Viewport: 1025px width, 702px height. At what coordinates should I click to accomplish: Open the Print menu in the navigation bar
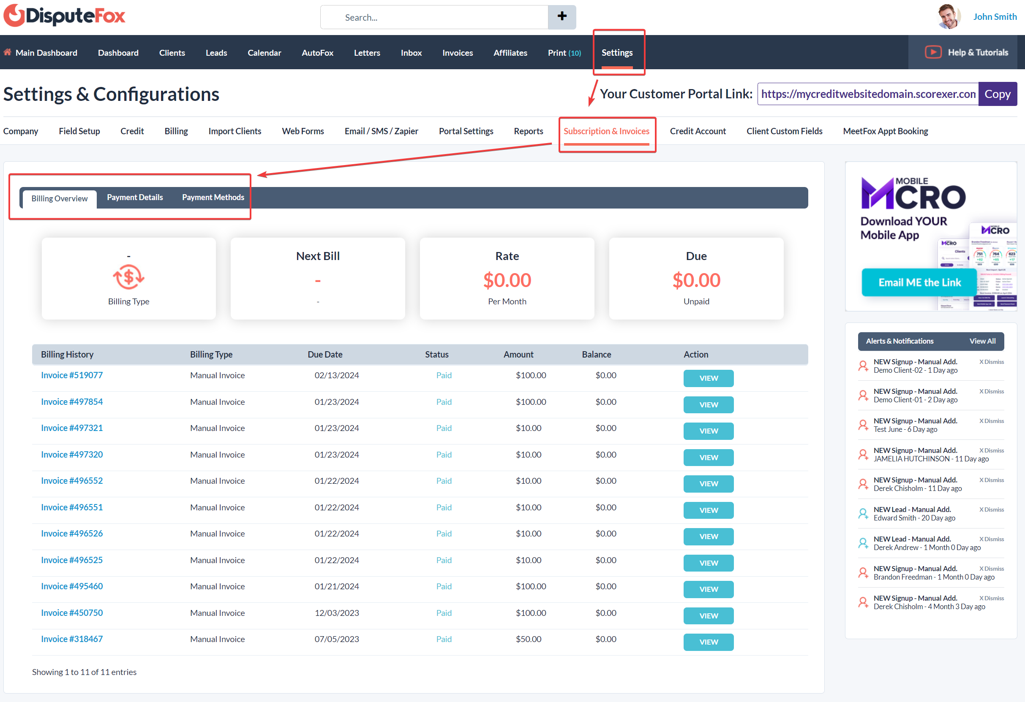coord(564,52)
